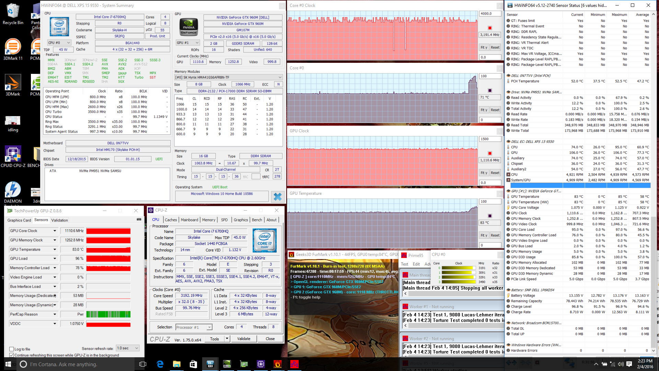The image size is (659, 371).
Task: Enable the Log to file checkbox in GPU-Z
Action: 11,349
